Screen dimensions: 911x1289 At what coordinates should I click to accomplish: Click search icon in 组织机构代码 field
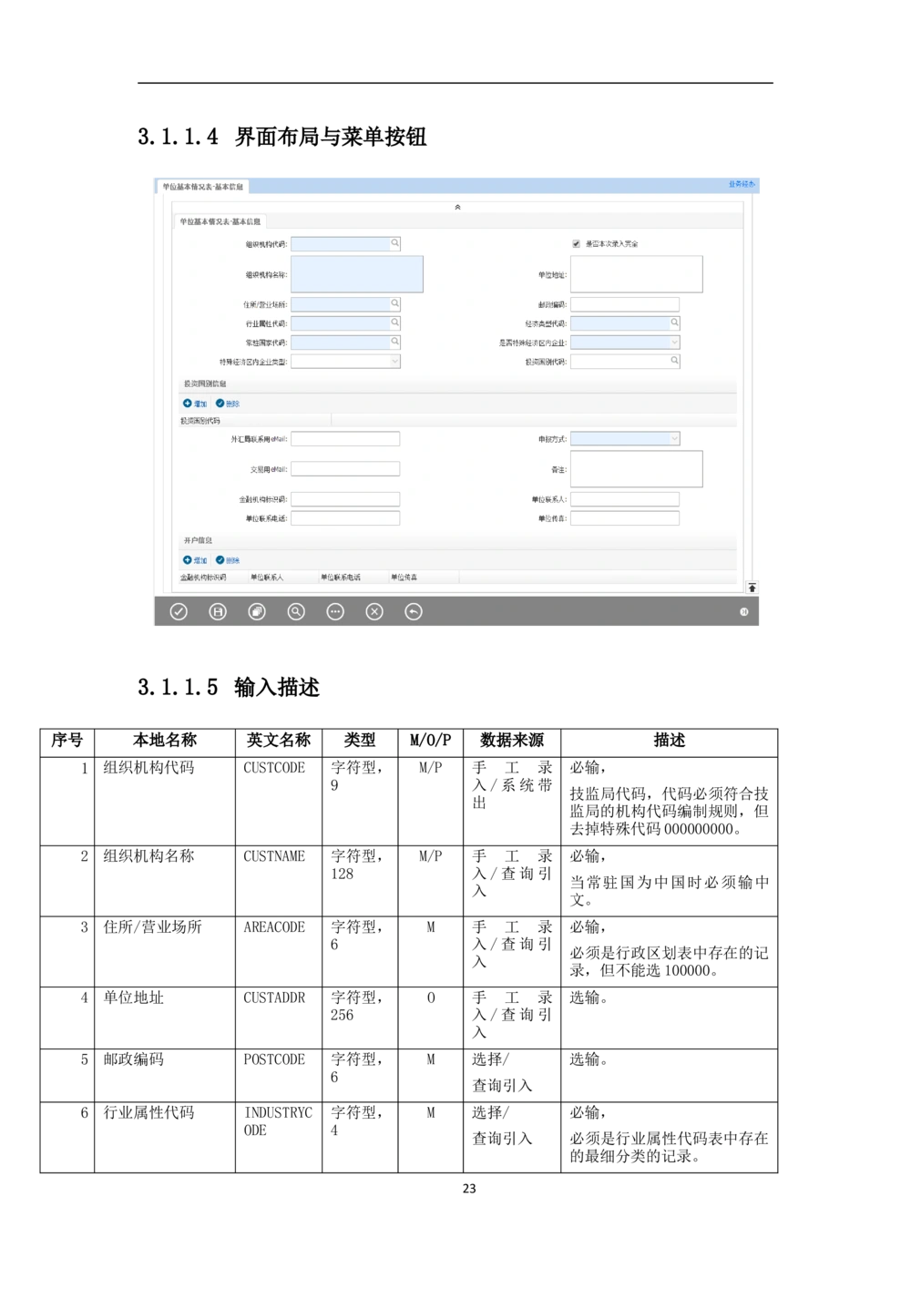[x=395, y=243]
